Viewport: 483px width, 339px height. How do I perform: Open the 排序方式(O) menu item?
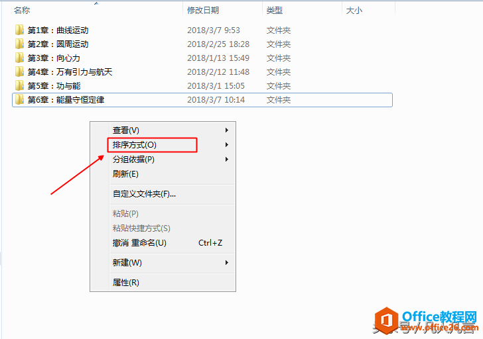point(172,145)
